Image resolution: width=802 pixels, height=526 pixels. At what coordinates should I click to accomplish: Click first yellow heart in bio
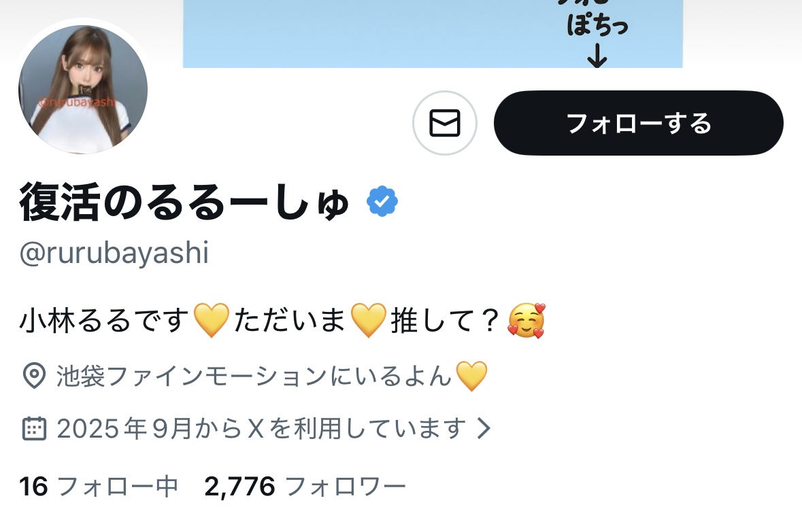(212, 321)
